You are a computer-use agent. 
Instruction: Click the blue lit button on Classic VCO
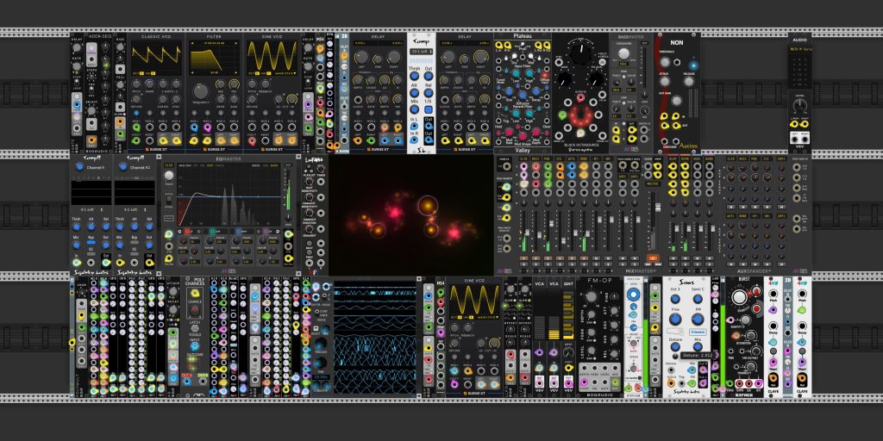pyautogui.click(x=135, y=113)
